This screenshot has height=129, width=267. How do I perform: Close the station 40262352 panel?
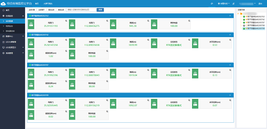pos(230,16)
